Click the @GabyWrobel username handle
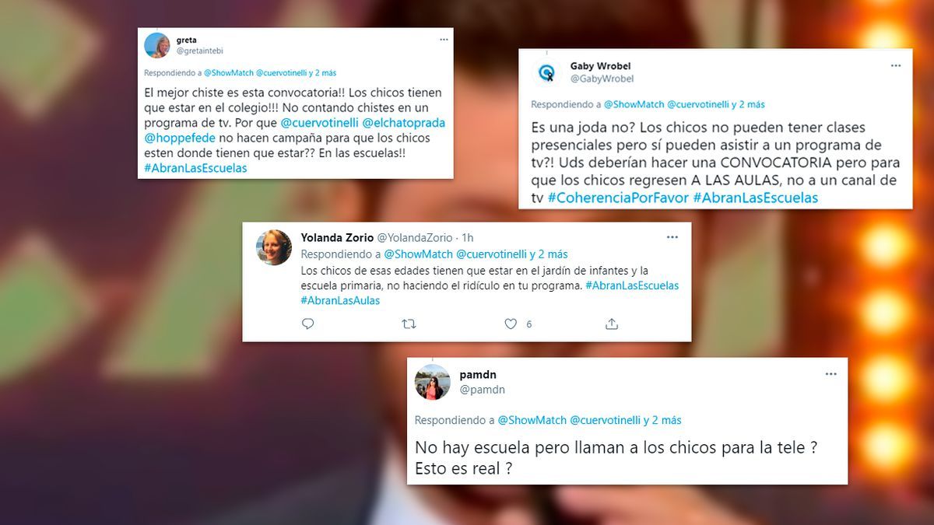This screenshot has width=934, height=525. pos(602,79)
